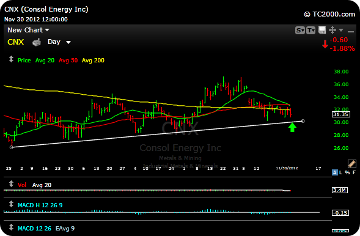Screen dimensions: 360x236
Task: Click the 11/30/2012 date label on axis
Action: point(287,168)
